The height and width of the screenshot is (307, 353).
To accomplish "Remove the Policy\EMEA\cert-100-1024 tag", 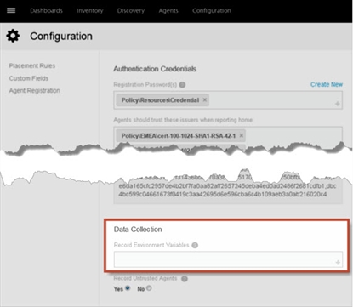I will tap(242, 135).
